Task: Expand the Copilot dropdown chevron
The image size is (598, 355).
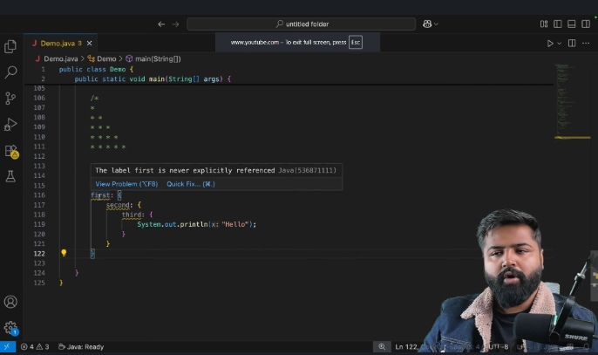Action: click(436, 24)
